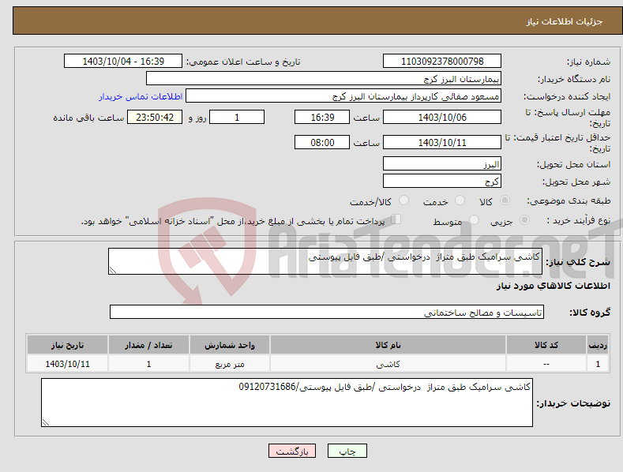Image resolution: width=623 pixels, height=472 pixels.
Task: Click the بیمارستان البرز کرج buyer name field
Action: [324, 79]
